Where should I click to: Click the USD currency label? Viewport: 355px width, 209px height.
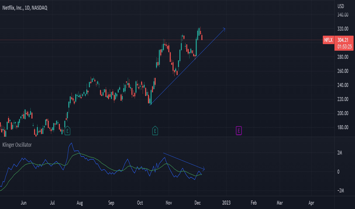tap(341, 6)
